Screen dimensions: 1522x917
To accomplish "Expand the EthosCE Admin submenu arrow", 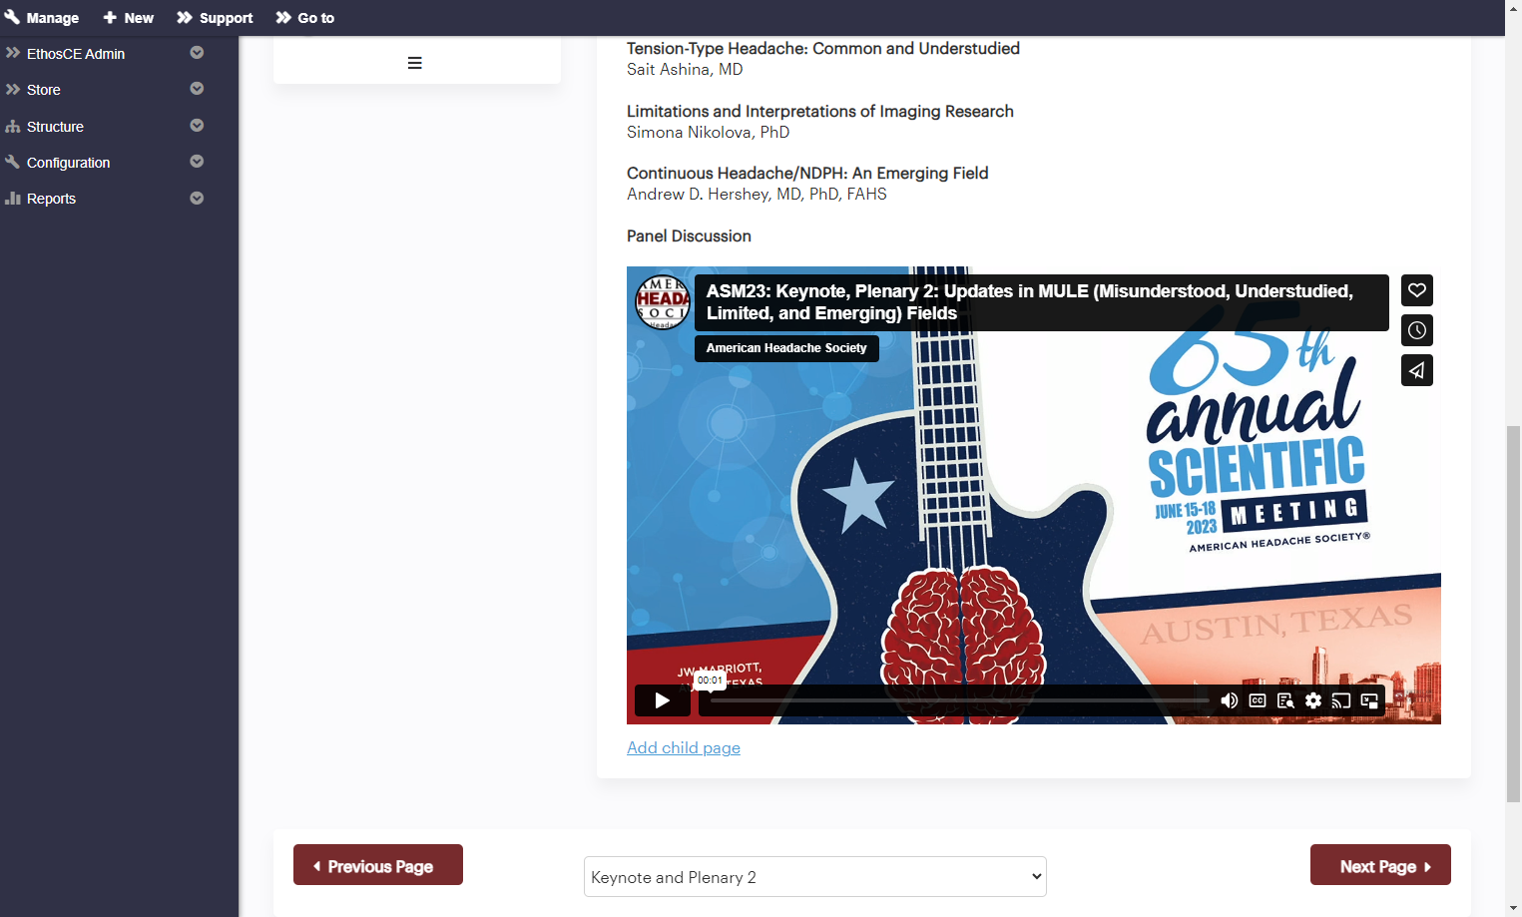I will [197, 53].
